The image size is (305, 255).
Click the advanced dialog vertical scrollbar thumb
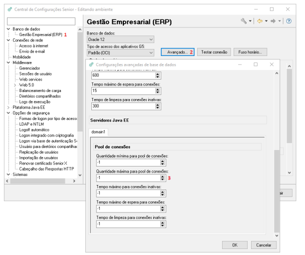[277, 191]
